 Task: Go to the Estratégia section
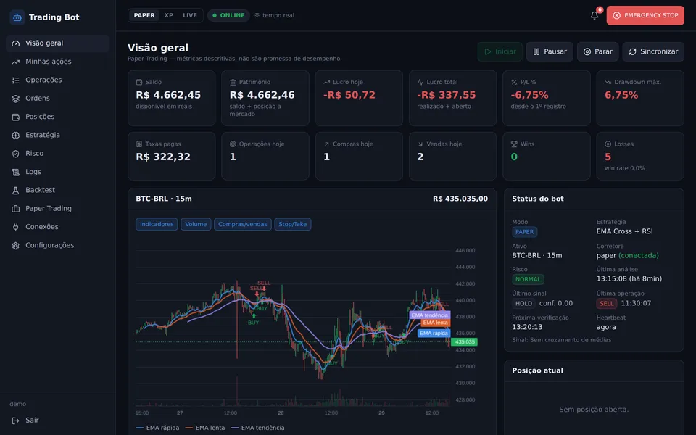pos(58,136)
